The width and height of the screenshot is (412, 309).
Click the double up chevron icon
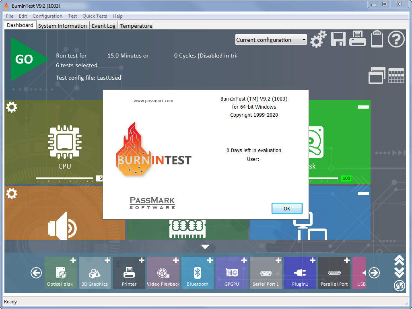[x=400, y=260]
